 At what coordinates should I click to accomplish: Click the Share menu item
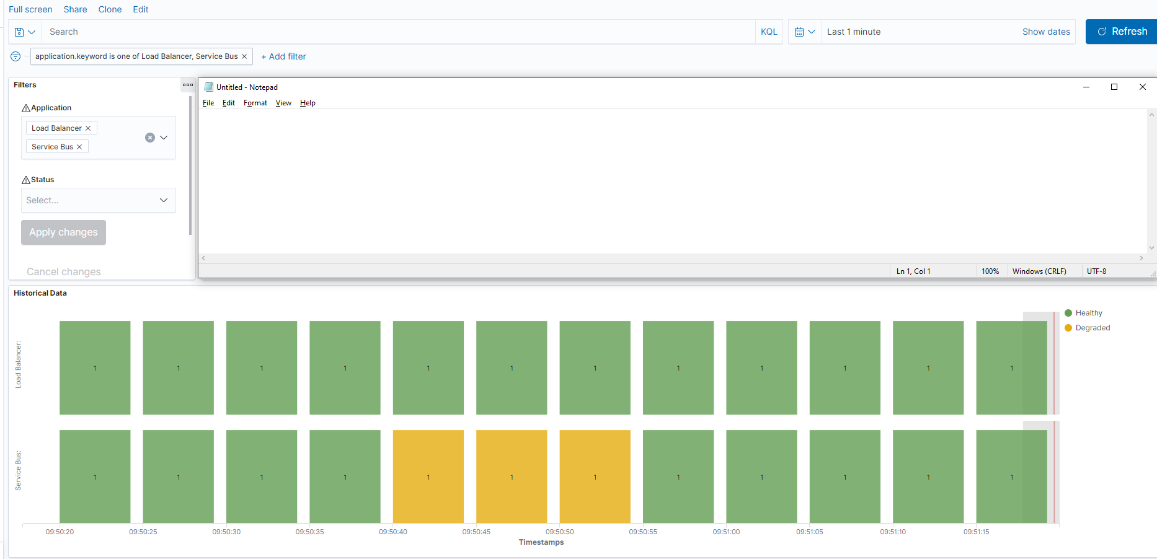click(75, 9)
